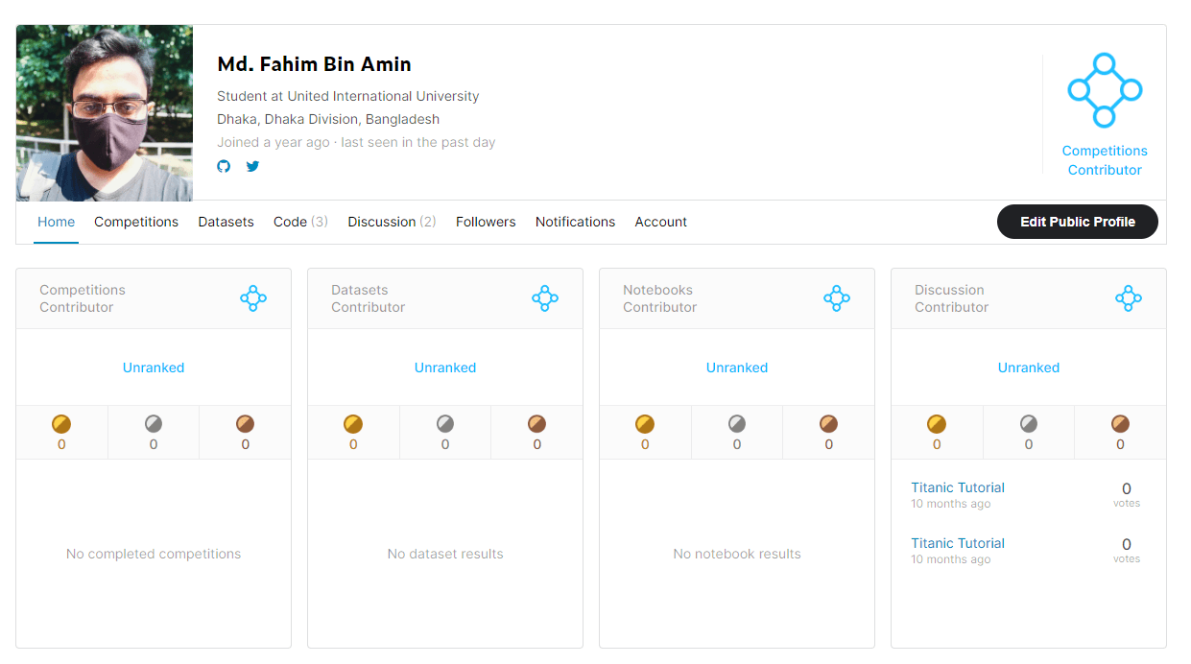Click the Competitions Contributor link under the large icon
The image size is (1191, 664).
[x=1105, y=160]
